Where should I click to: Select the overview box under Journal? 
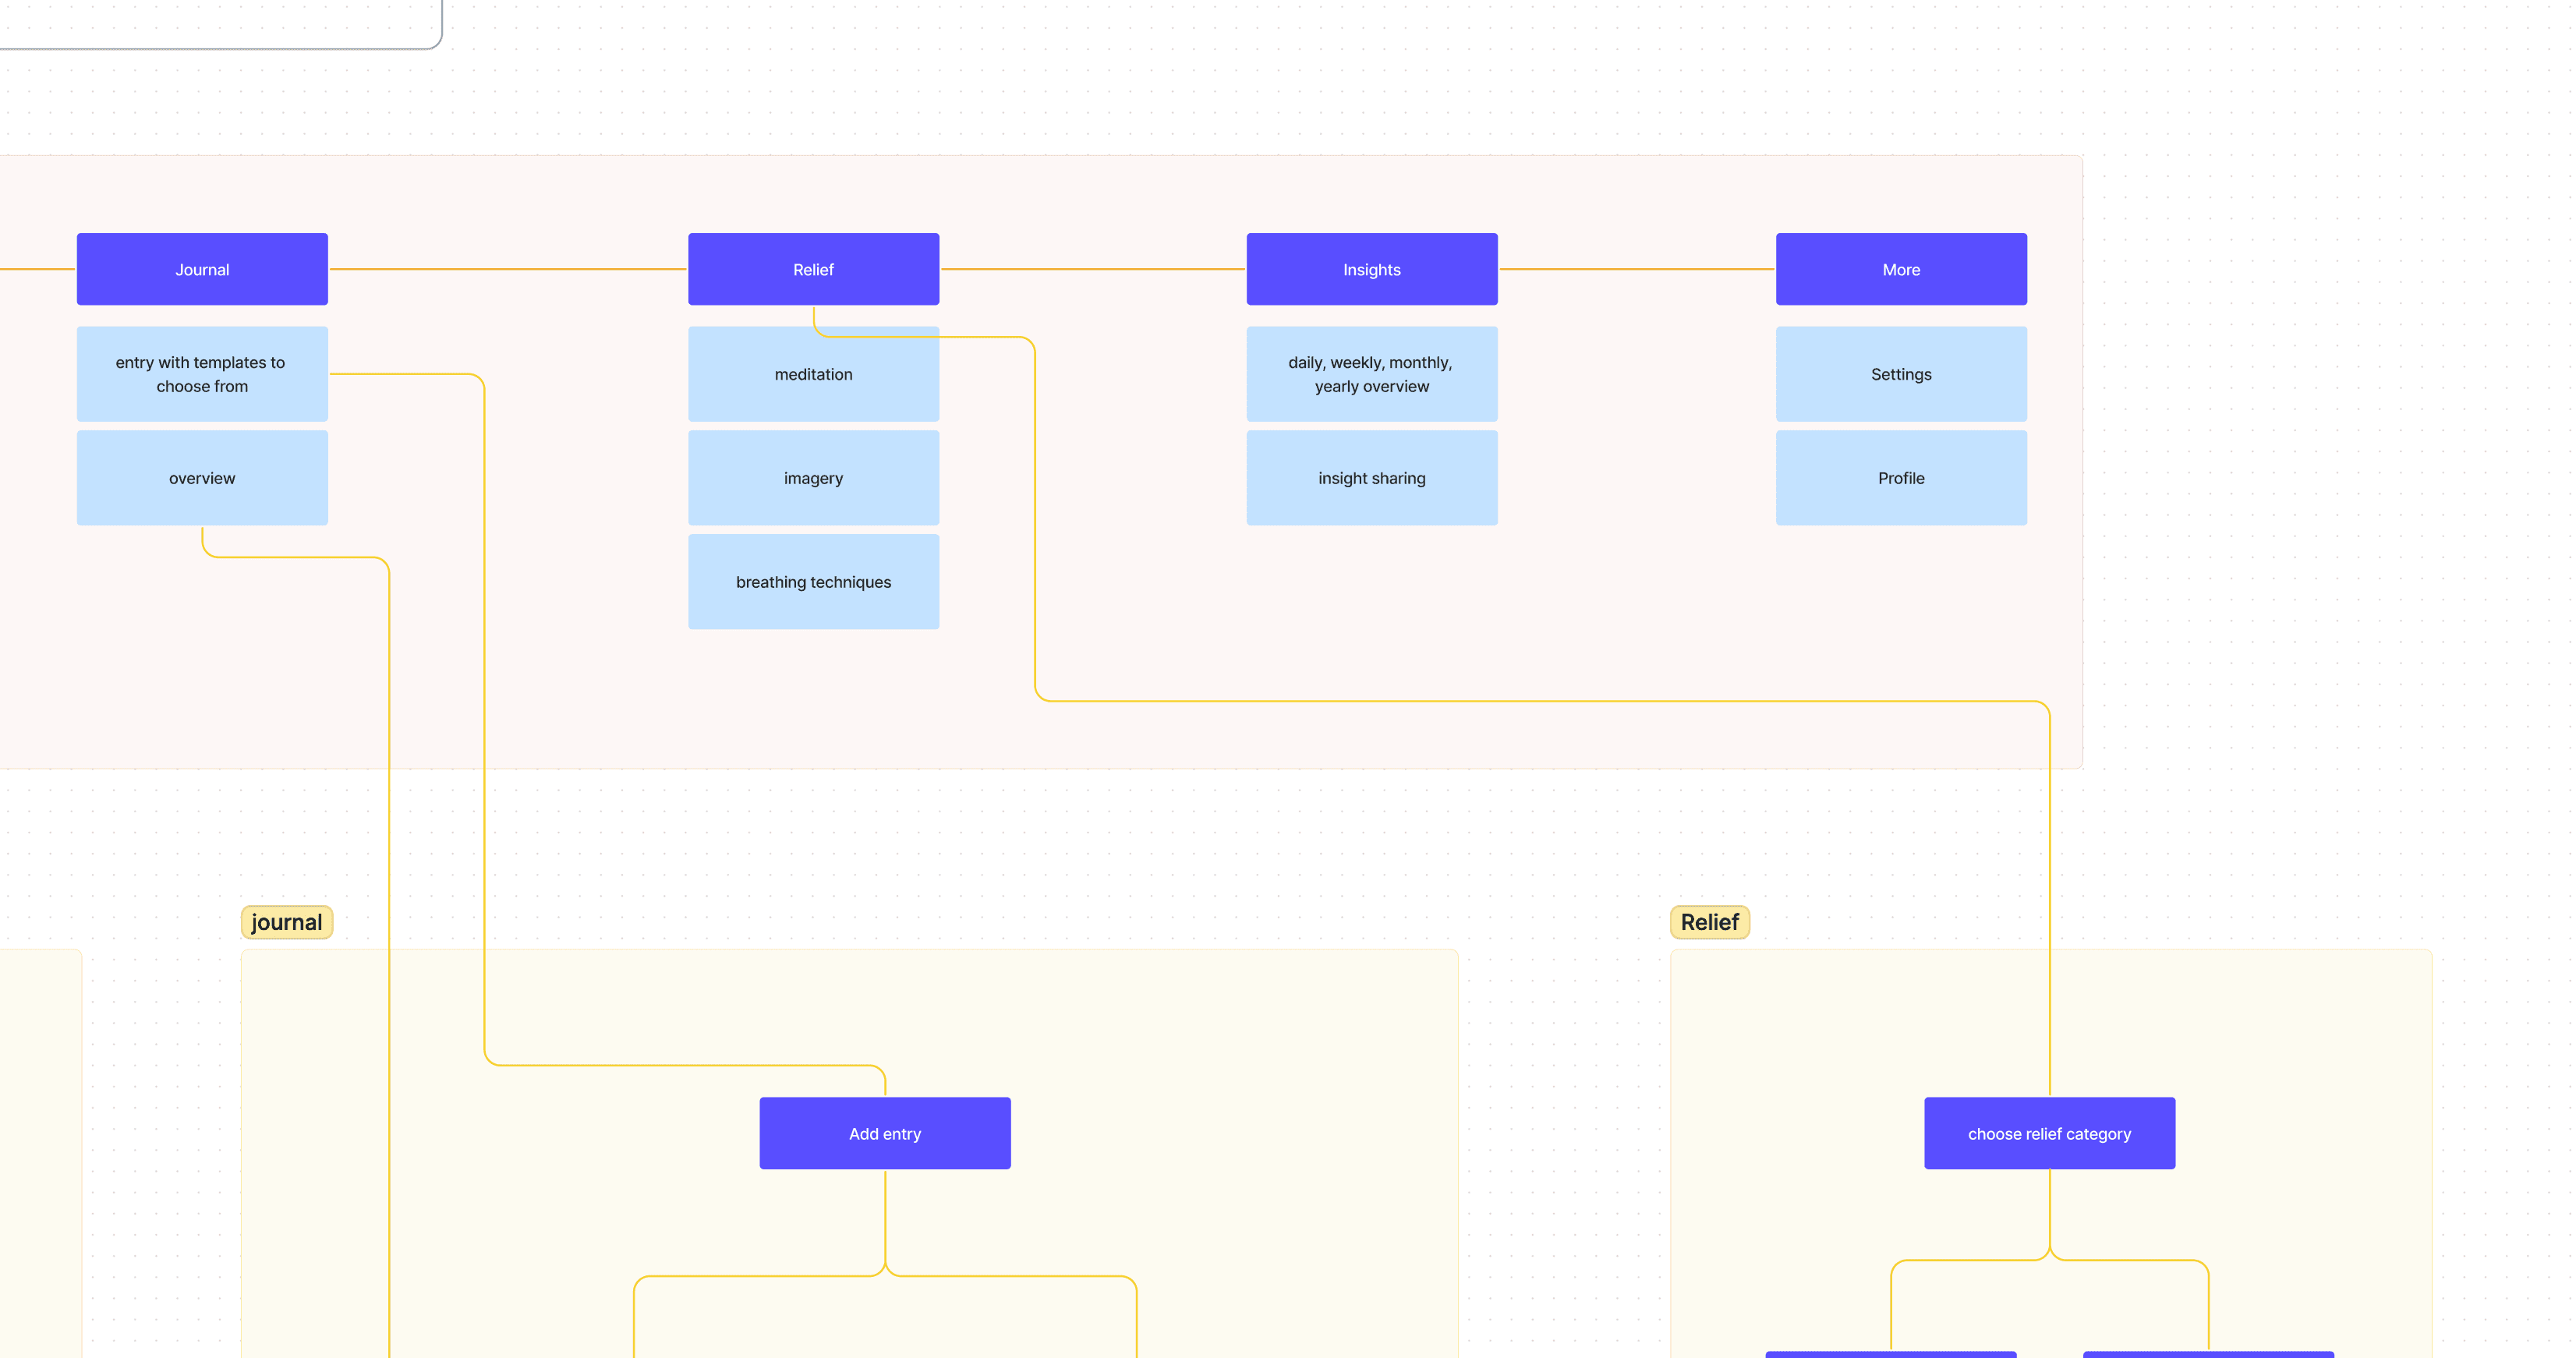tap(202, 478)
